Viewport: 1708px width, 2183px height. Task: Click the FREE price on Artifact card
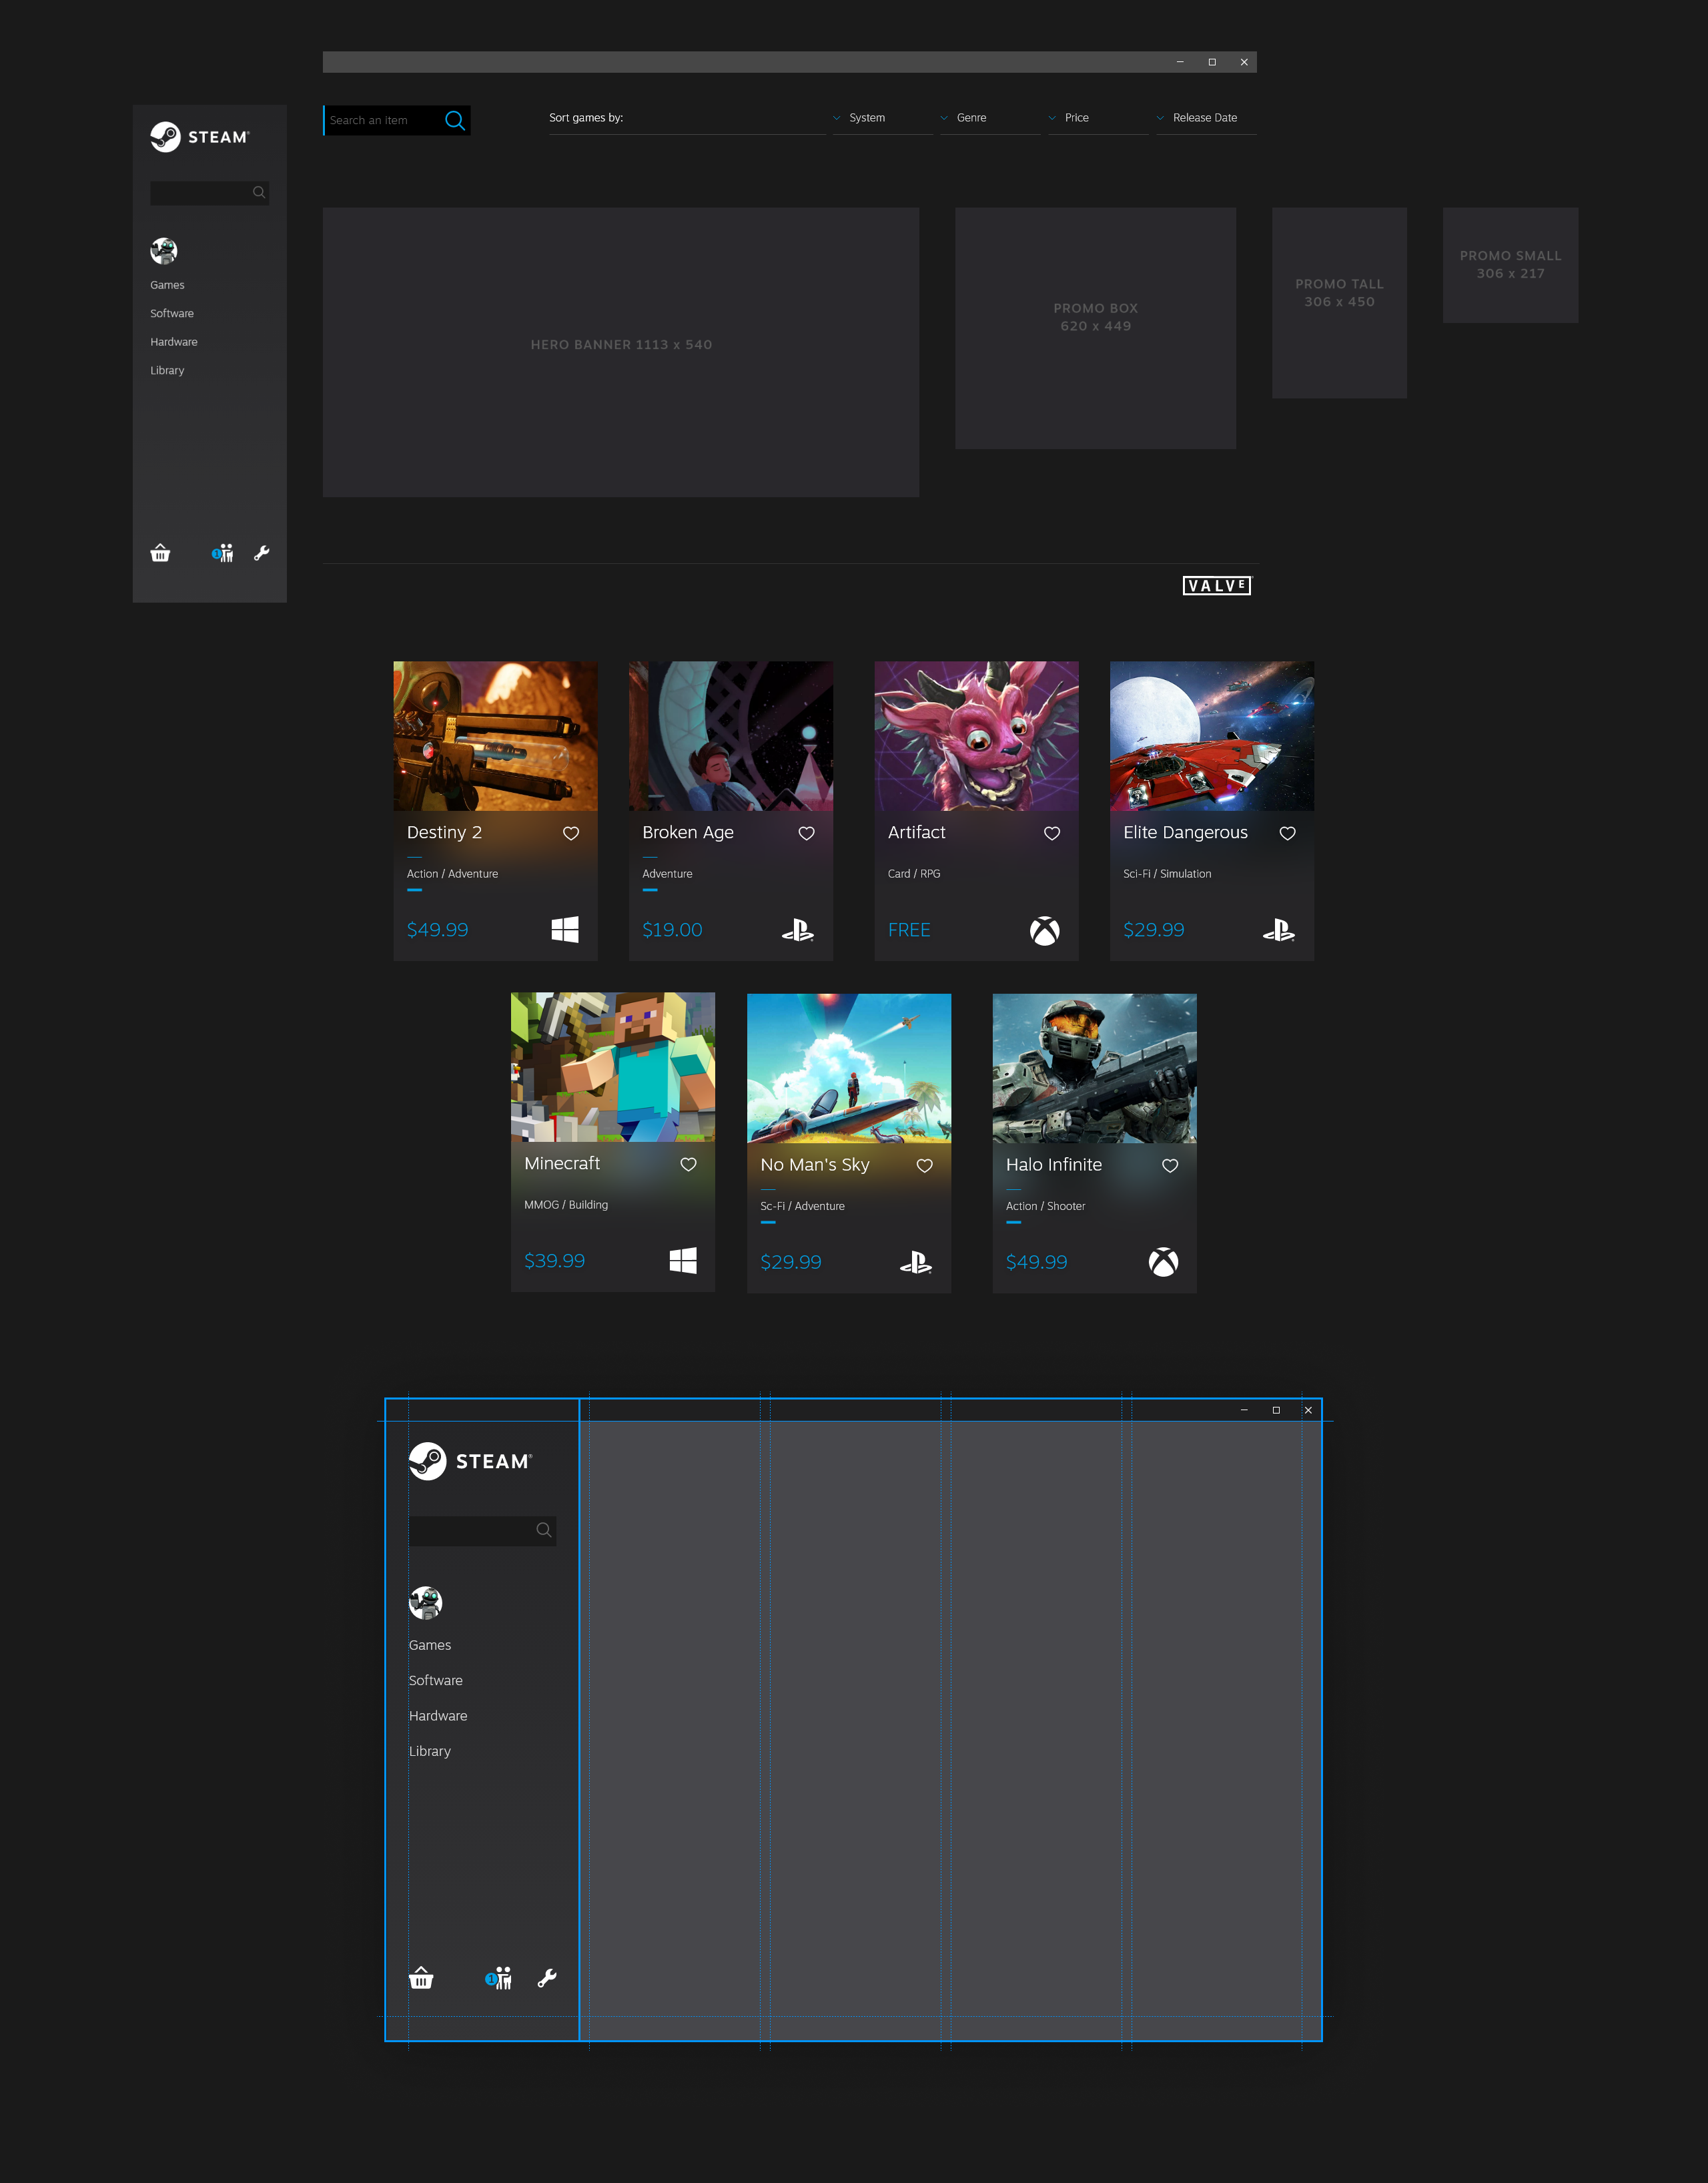909,930
